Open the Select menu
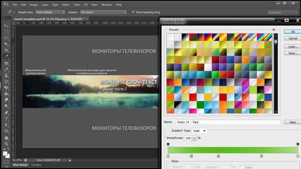Screen dimensions: 301x169 click(66, 5)
